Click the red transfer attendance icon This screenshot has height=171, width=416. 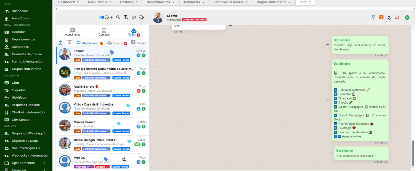397,18
